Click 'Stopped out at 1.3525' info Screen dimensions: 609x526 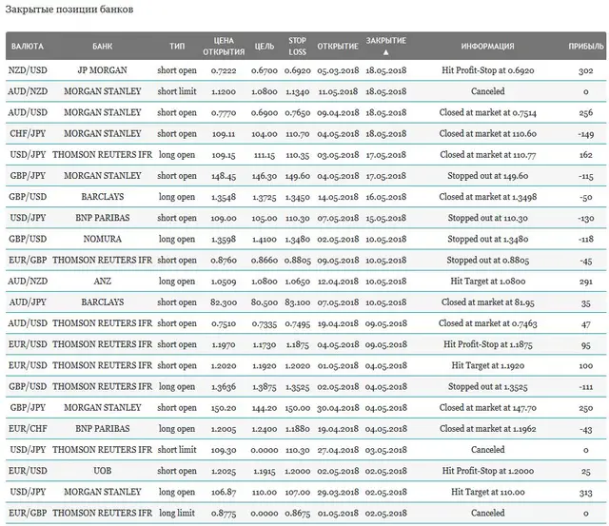pyautogui.click(x=488, y=386)
